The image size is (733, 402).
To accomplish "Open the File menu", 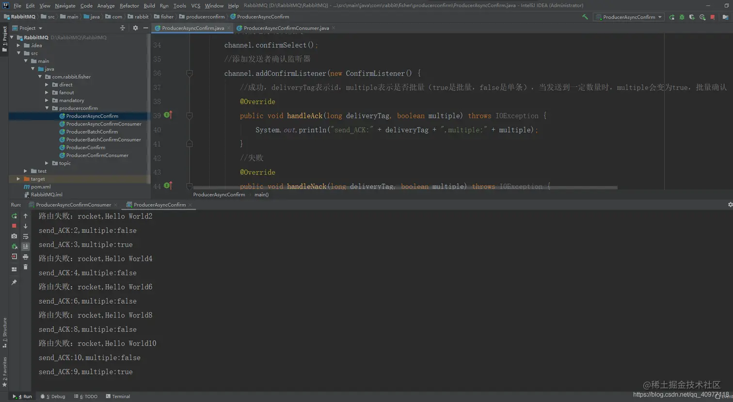I will point(17,6).
